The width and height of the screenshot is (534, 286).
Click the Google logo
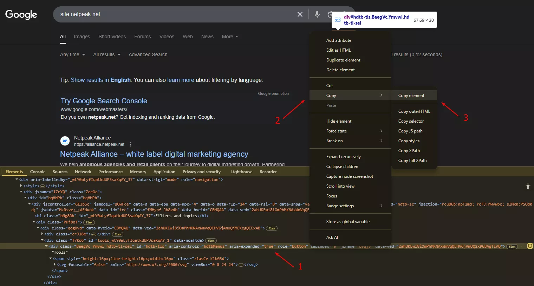(21, 14)
